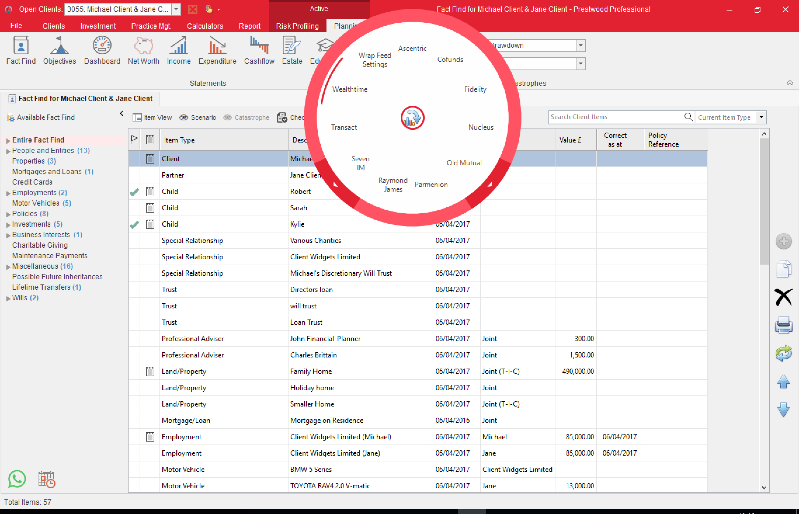Expand the Policies tree item

point(8,214)
